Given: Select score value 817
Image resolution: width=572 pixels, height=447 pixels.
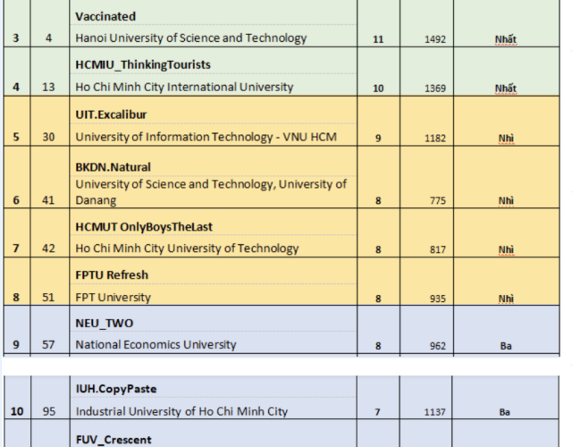Looking at the screenshot, I should click(437, 249).
